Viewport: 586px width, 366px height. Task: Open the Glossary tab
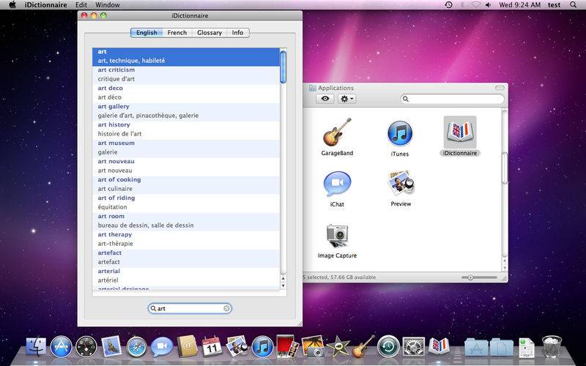(x=209, y=32)
